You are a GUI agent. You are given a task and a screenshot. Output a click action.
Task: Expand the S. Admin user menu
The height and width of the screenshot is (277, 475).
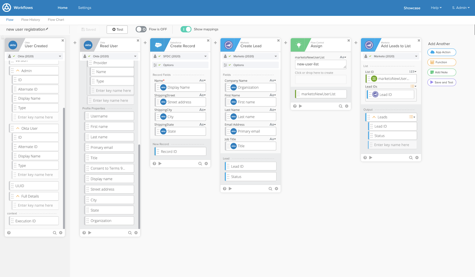[461, 8]
